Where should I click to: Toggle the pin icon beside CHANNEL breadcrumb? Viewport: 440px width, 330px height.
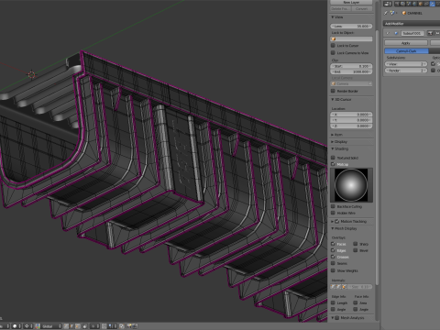[386, 13]
